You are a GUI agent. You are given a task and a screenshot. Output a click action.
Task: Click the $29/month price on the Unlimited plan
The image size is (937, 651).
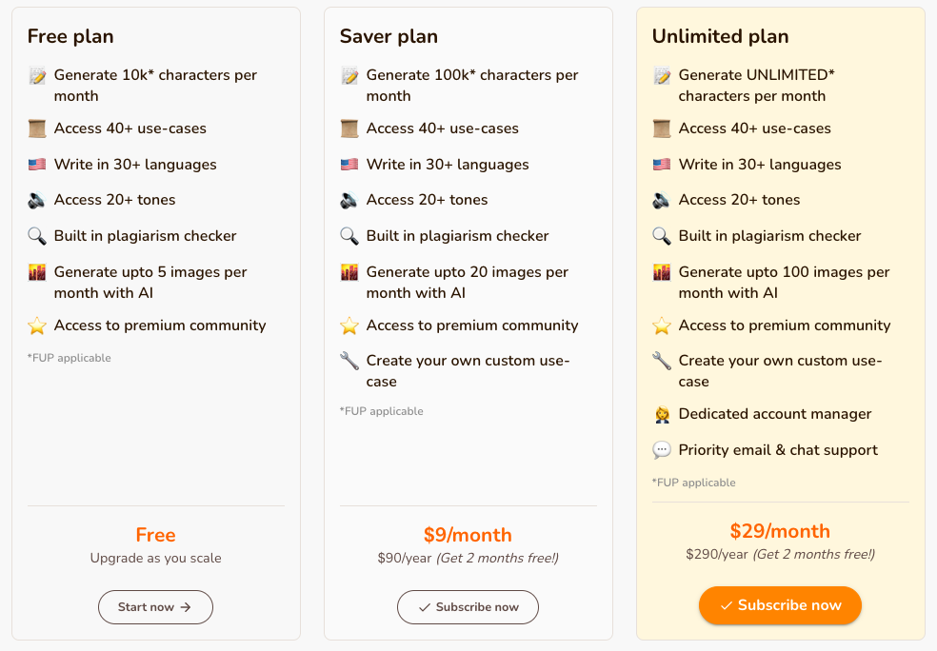(x=780, y=530)
